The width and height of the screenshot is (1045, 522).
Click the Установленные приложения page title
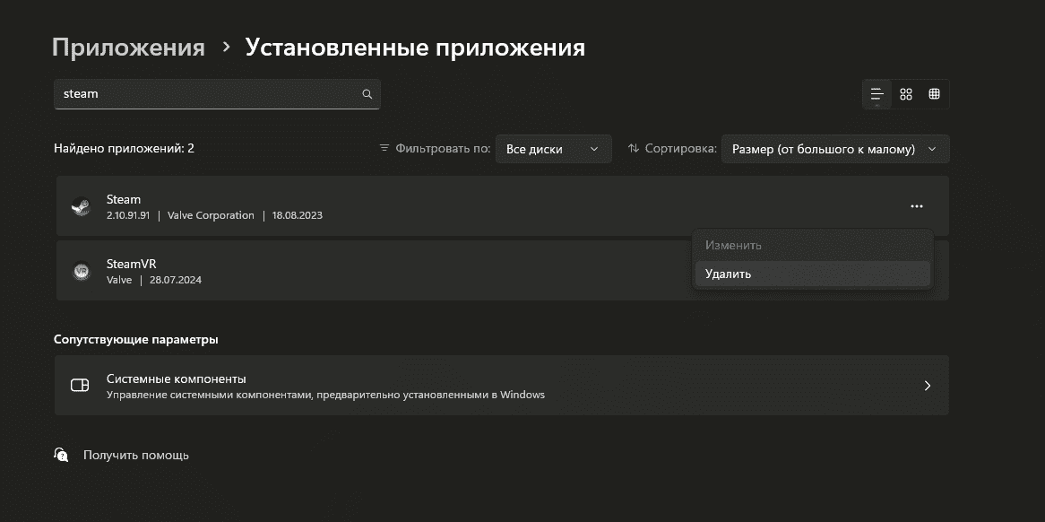(415, 48)
